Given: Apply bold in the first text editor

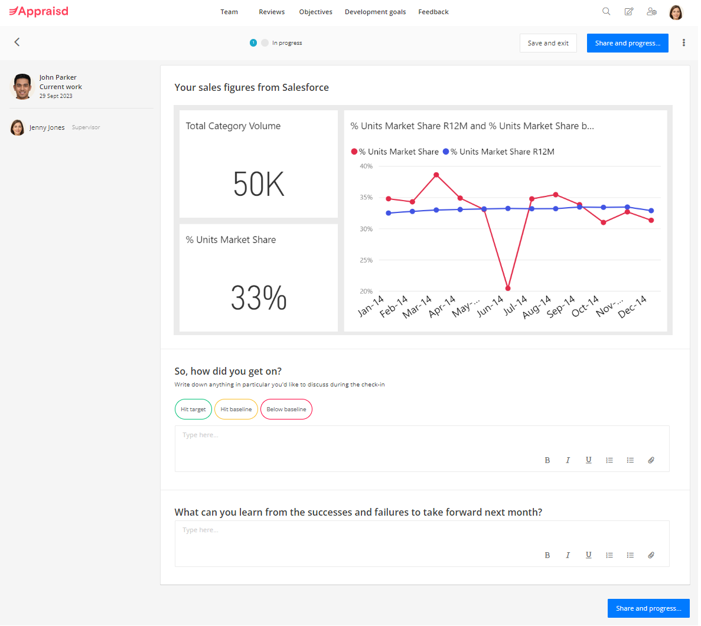Looking at the screenshot, I should tap(547, 460).
